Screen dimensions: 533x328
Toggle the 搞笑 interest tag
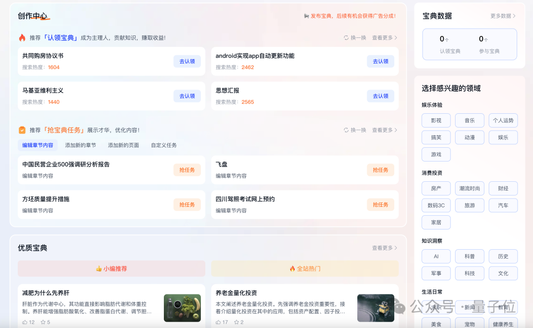pos(436,137)
